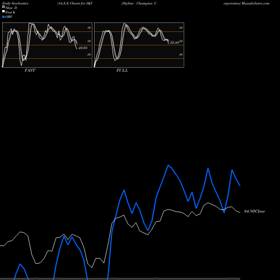The image size is (280, 280).
Task: Click the Daily Stochastics title text
Action: (x=15, y=3)
